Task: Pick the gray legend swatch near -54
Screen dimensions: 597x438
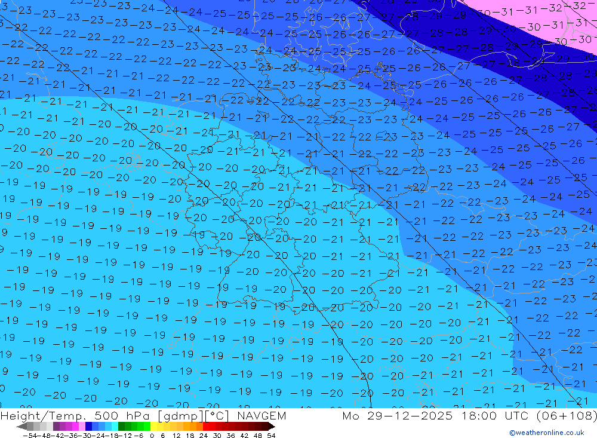Action: (x=30, y=427)
